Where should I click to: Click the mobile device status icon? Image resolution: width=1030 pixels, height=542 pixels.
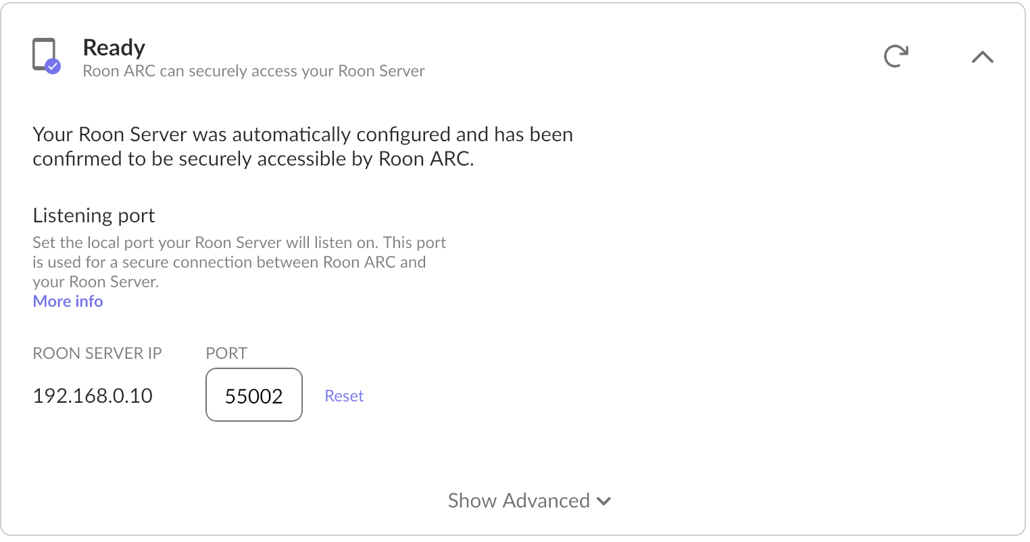[x=46, y=55]
